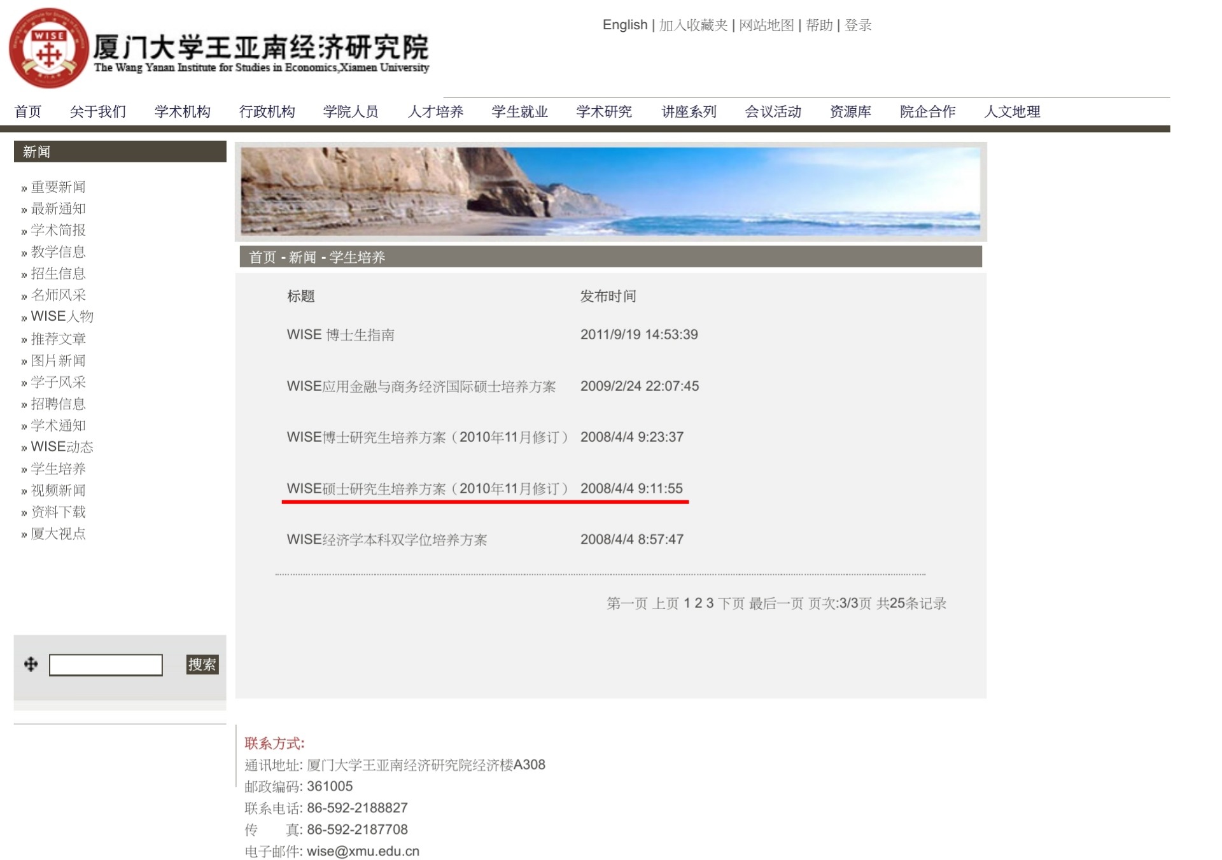Click 首页 in the breadcrumb bar

(262, 257)
